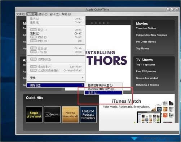The width and height of the screenshot is (181, 142).
Task: Open Theatrical Trailers link
Action: click(146, 28)
